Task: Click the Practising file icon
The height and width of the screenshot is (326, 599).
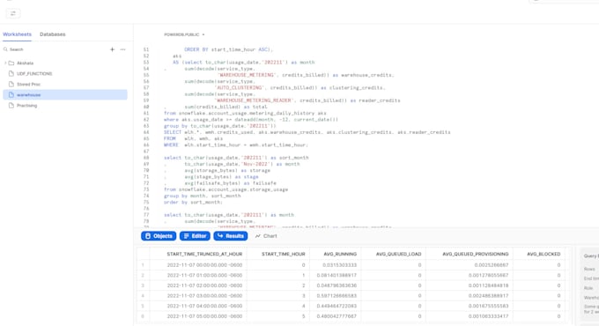Action: 11,106
